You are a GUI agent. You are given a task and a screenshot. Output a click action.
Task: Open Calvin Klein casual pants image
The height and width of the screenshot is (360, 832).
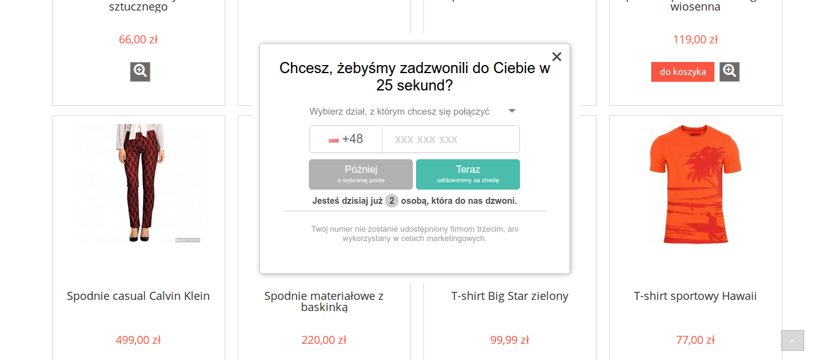[x=139, y=183]
